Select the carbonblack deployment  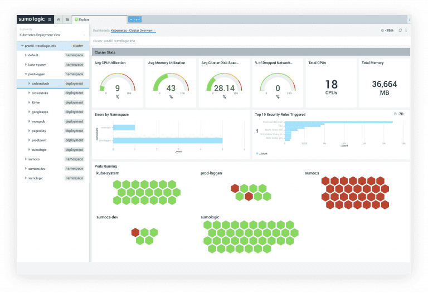40,84
